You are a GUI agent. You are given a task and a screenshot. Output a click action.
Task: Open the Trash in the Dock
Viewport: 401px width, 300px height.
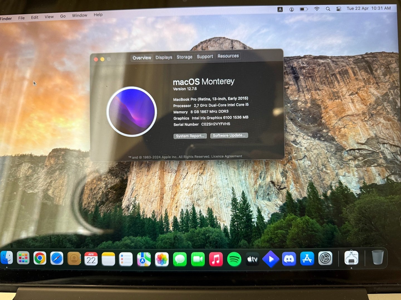click(378, 257)
